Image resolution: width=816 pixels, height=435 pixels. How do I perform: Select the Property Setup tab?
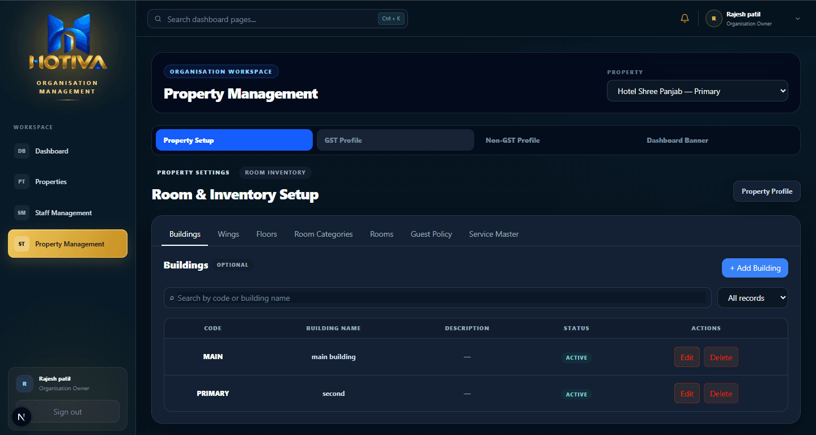pyautogui.click(x=234, y=140)
